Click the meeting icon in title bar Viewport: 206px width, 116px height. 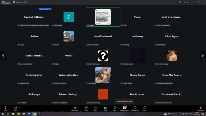click(x=14, y=2)
